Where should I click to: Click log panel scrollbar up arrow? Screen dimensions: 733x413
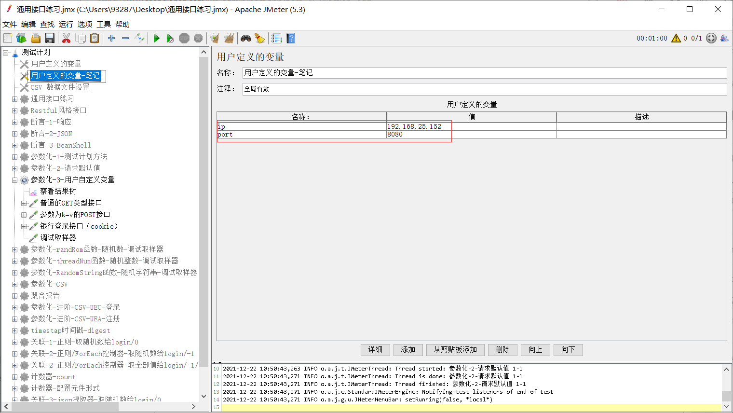[x=726, y=369]
